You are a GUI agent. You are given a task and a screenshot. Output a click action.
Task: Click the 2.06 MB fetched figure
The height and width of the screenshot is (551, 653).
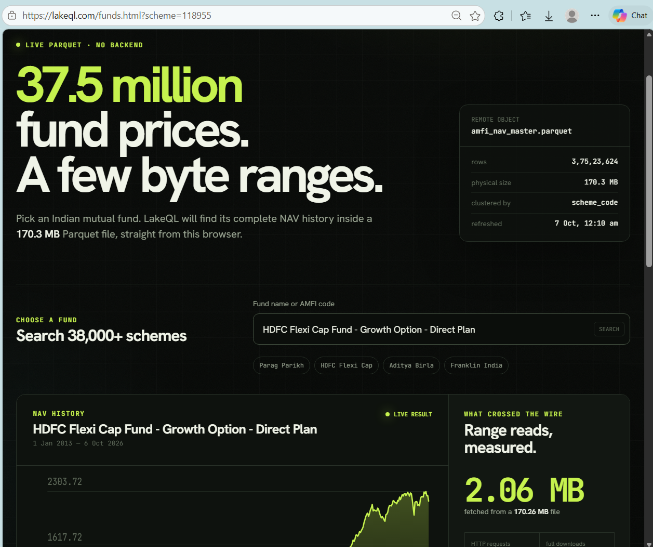tap(524, 490)
